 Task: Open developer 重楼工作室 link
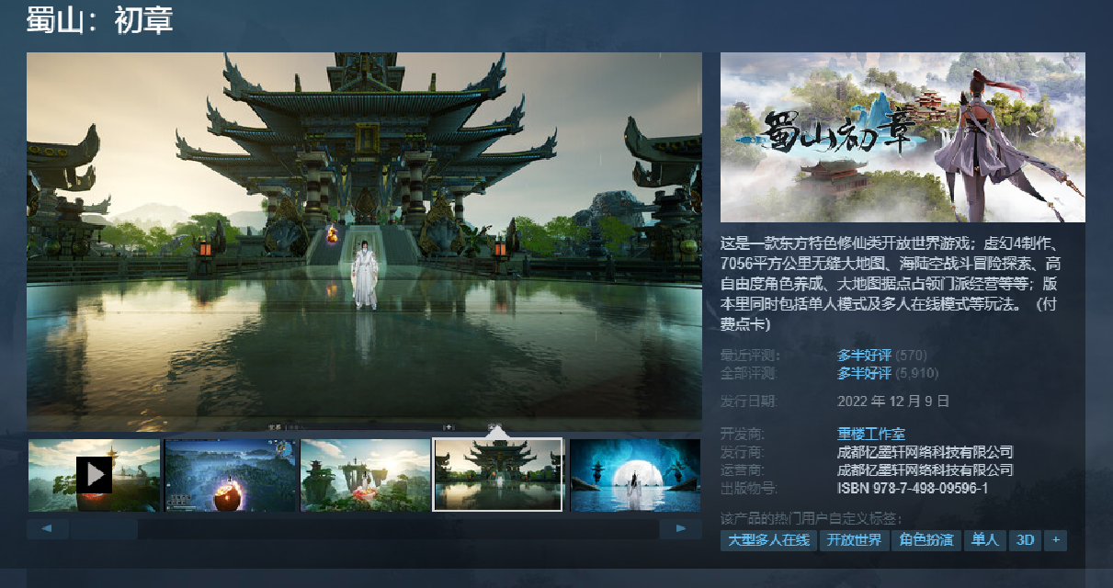pyautogui.click(x=871, y=434)
